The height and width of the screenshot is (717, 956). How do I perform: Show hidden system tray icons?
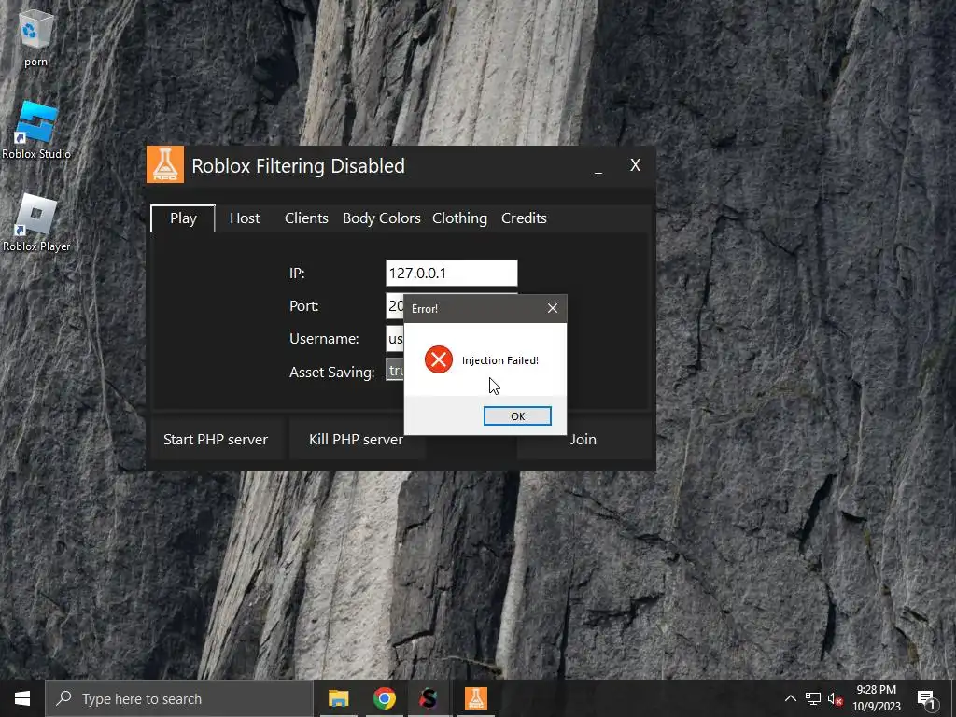click(790, 698)
